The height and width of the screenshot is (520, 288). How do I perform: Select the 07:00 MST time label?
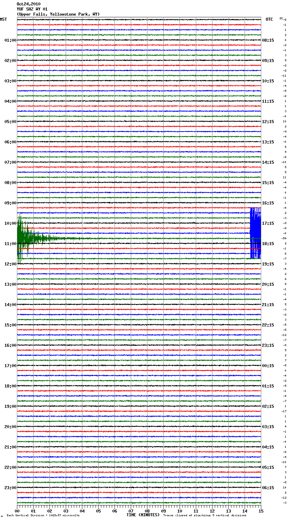pyautogui.click(x=11, y=162)
